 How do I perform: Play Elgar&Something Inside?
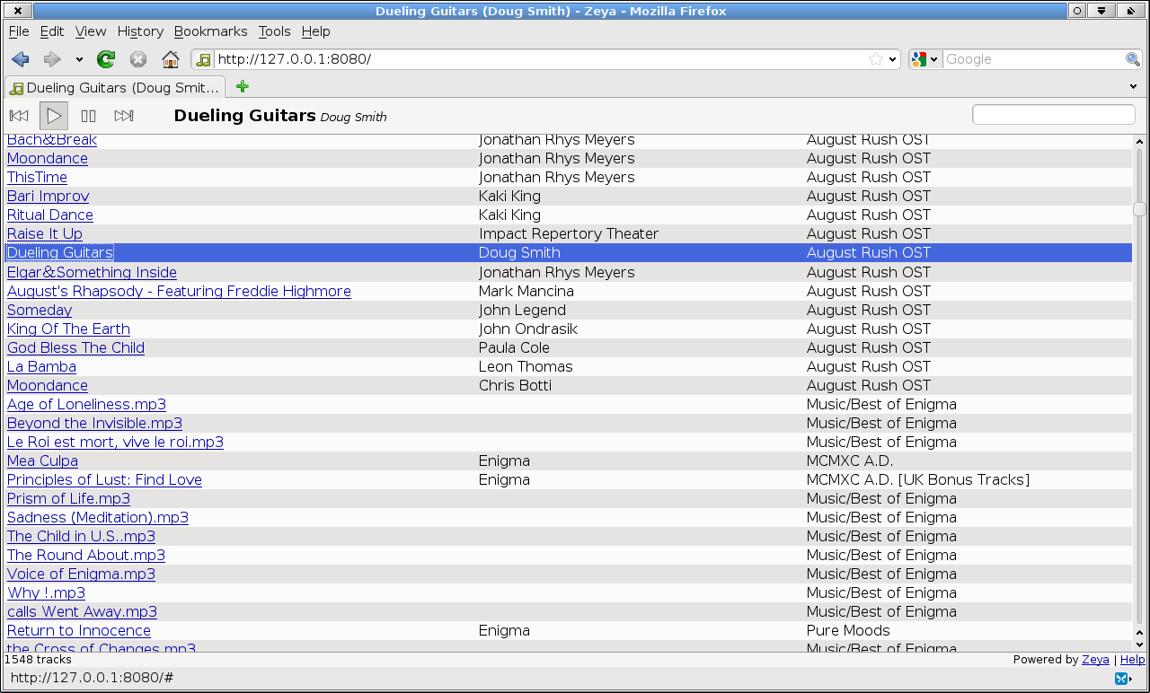point(92,273)
